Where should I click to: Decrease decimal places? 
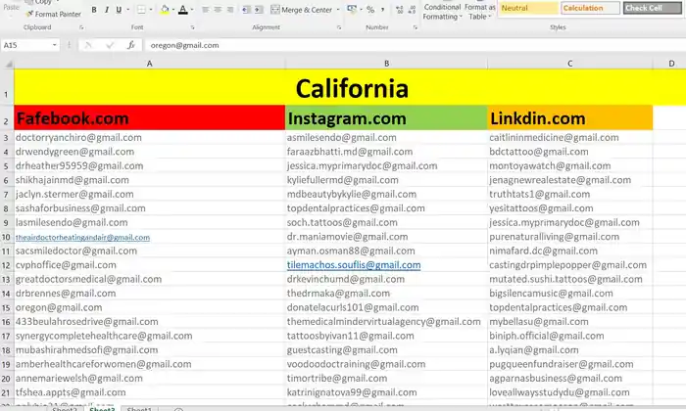pyautogui.click(x=412, y=10)
